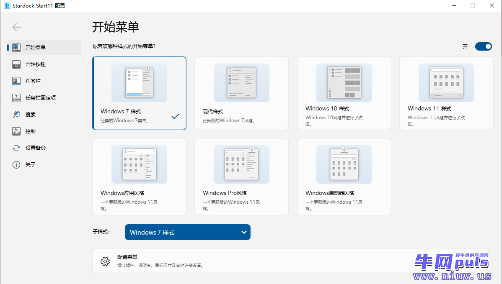
Task: Click the Windows启动器风格 card title
Action: [x=330, y=193]
